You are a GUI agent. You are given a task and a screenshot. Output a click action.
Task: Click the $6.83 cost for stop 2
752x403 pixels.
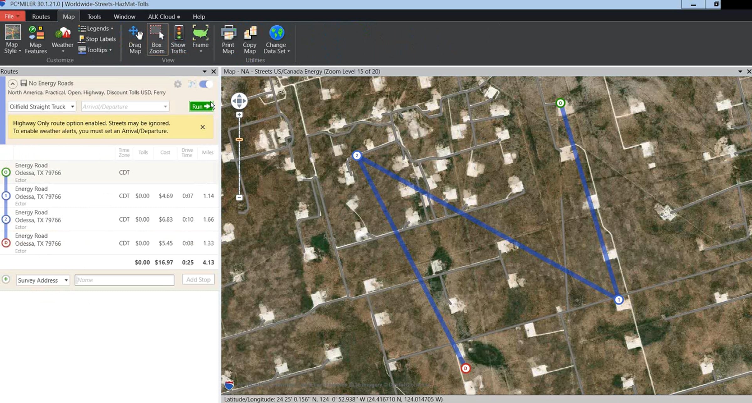tap(166, 219)
